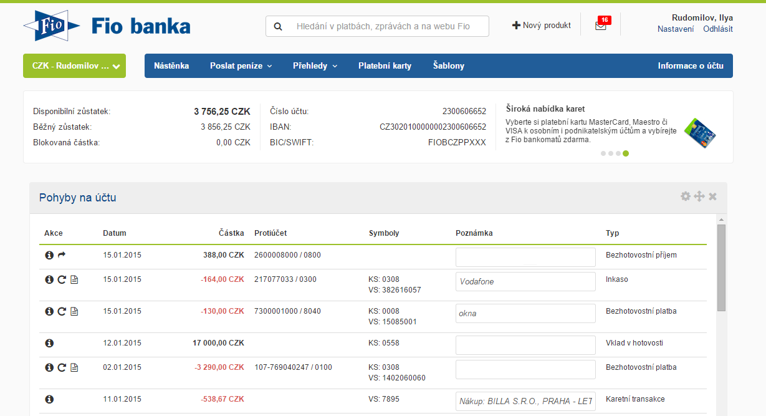Select fourth green carousel dot
The height and width of the screenshot is (416, 766).
pos(626,153)
